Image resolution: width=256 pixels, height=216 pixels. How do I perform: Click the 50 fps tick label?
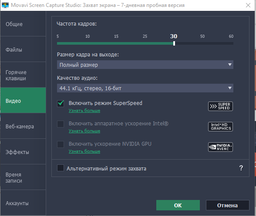[x=202, y=36]
